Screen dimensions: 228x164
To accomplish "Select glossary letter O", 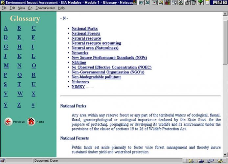I will coord(34,66).
